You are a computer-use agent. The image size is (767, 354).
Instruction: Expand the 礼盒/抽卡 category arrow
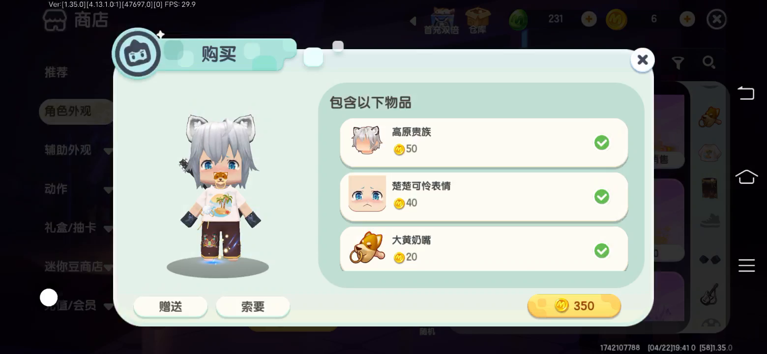coord(108,229)
